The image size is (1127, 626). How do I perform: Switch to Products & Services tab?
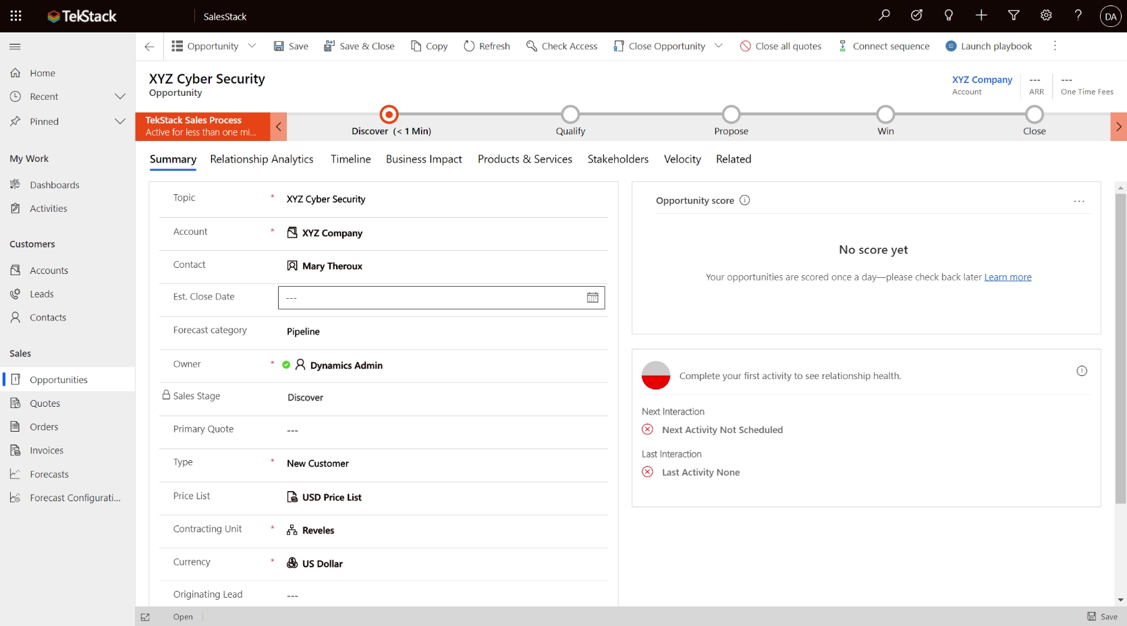click(525, 159)
